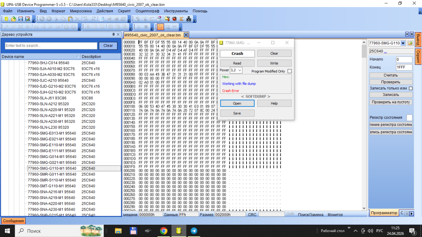Click the Open button under SOFTDUMP
The height and width of the screenshot is (237, 422).
coord(237,103)
